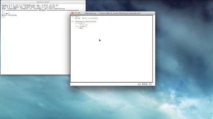The width and height of the screenshot is (213, 119).
Task: Click the copyright/credits info line in Shell
Action: [33, 9]
